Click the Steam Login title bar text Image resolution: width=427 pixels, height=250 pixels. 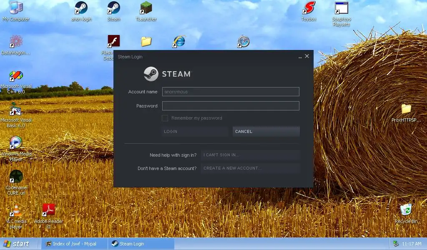coord(130,57)
